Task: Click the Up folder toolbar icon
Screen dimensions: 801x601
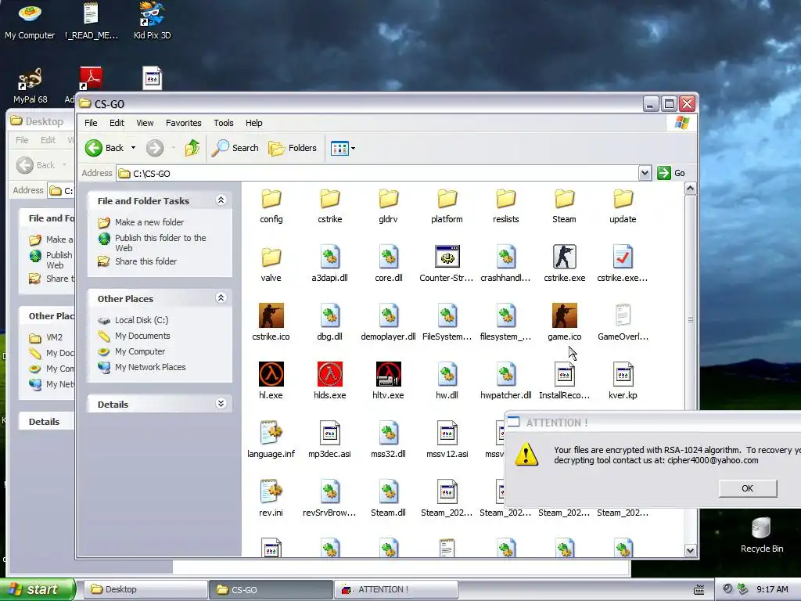Action: pyautogui.click(x=192, y=148)
